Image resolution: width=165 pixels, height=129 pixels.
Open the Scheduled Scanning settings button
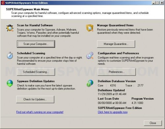coord(36,72)
